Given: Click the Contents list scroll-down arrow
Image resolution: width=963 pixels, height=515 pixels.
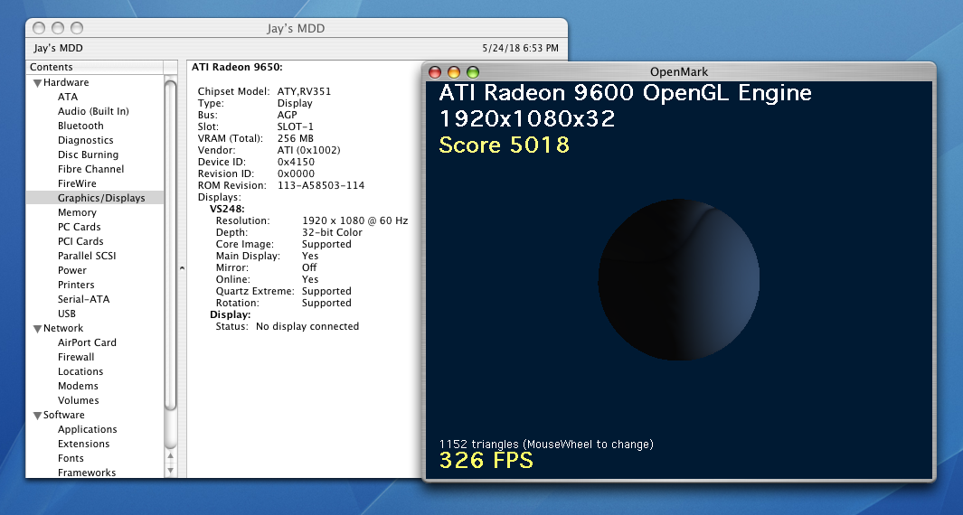Looking at the screenshot, I should pos(170,469).
